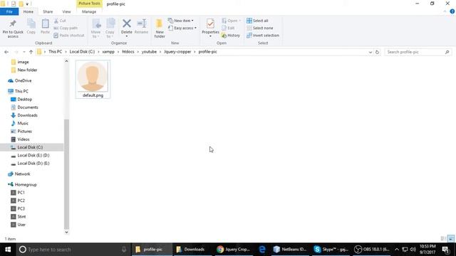456x256 pixels.
Task: Select image folder in navigation pane
Action: pos(23,62)
